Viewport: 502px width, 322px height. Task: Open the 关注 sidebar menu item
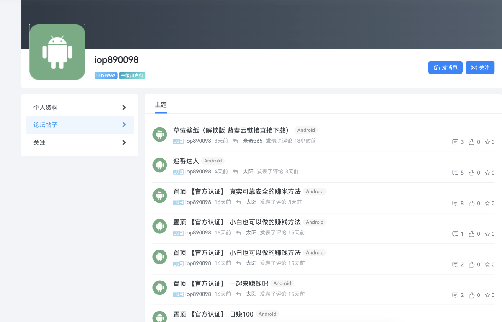click(x=80, y=142)
